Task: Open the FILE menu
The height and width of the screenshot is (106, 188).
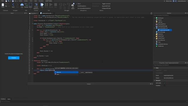Action: click(2, 1)
